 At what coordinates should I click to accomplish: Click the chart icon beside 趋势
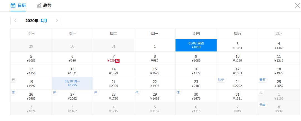click(39, 6)
